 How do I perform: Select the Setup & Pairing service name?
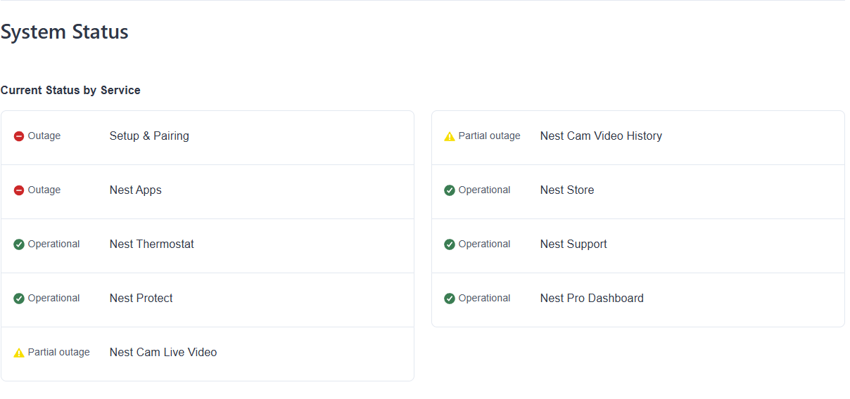point(149,136)
